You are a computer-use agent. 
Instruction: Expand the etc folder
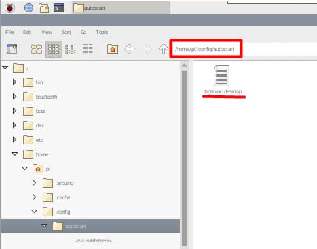[14, 140]
